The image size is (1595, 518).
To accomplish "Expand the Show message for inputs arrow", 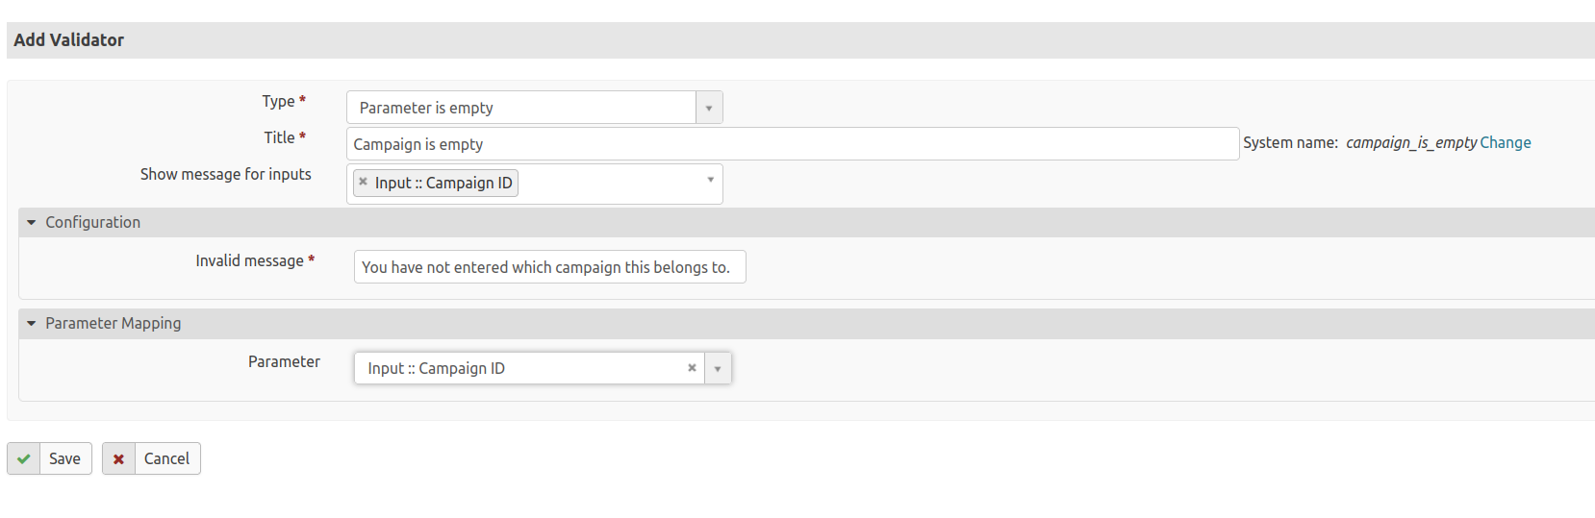I will (x=711, y=180).
